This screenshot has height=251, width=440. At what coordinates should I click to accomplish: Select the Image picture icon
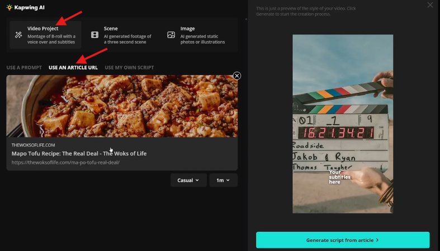171,35
